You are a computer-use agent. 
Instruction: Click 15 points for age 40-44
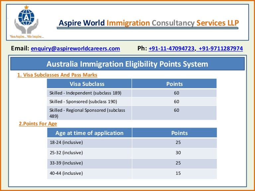pos(178,173)
